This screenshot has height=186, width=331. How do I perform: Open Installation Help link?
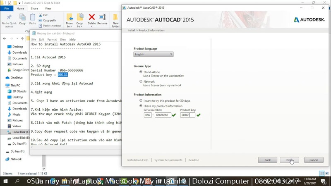click(x=138, y=160)
